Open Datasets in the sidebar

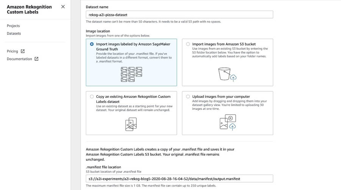[x=14, y=33]
